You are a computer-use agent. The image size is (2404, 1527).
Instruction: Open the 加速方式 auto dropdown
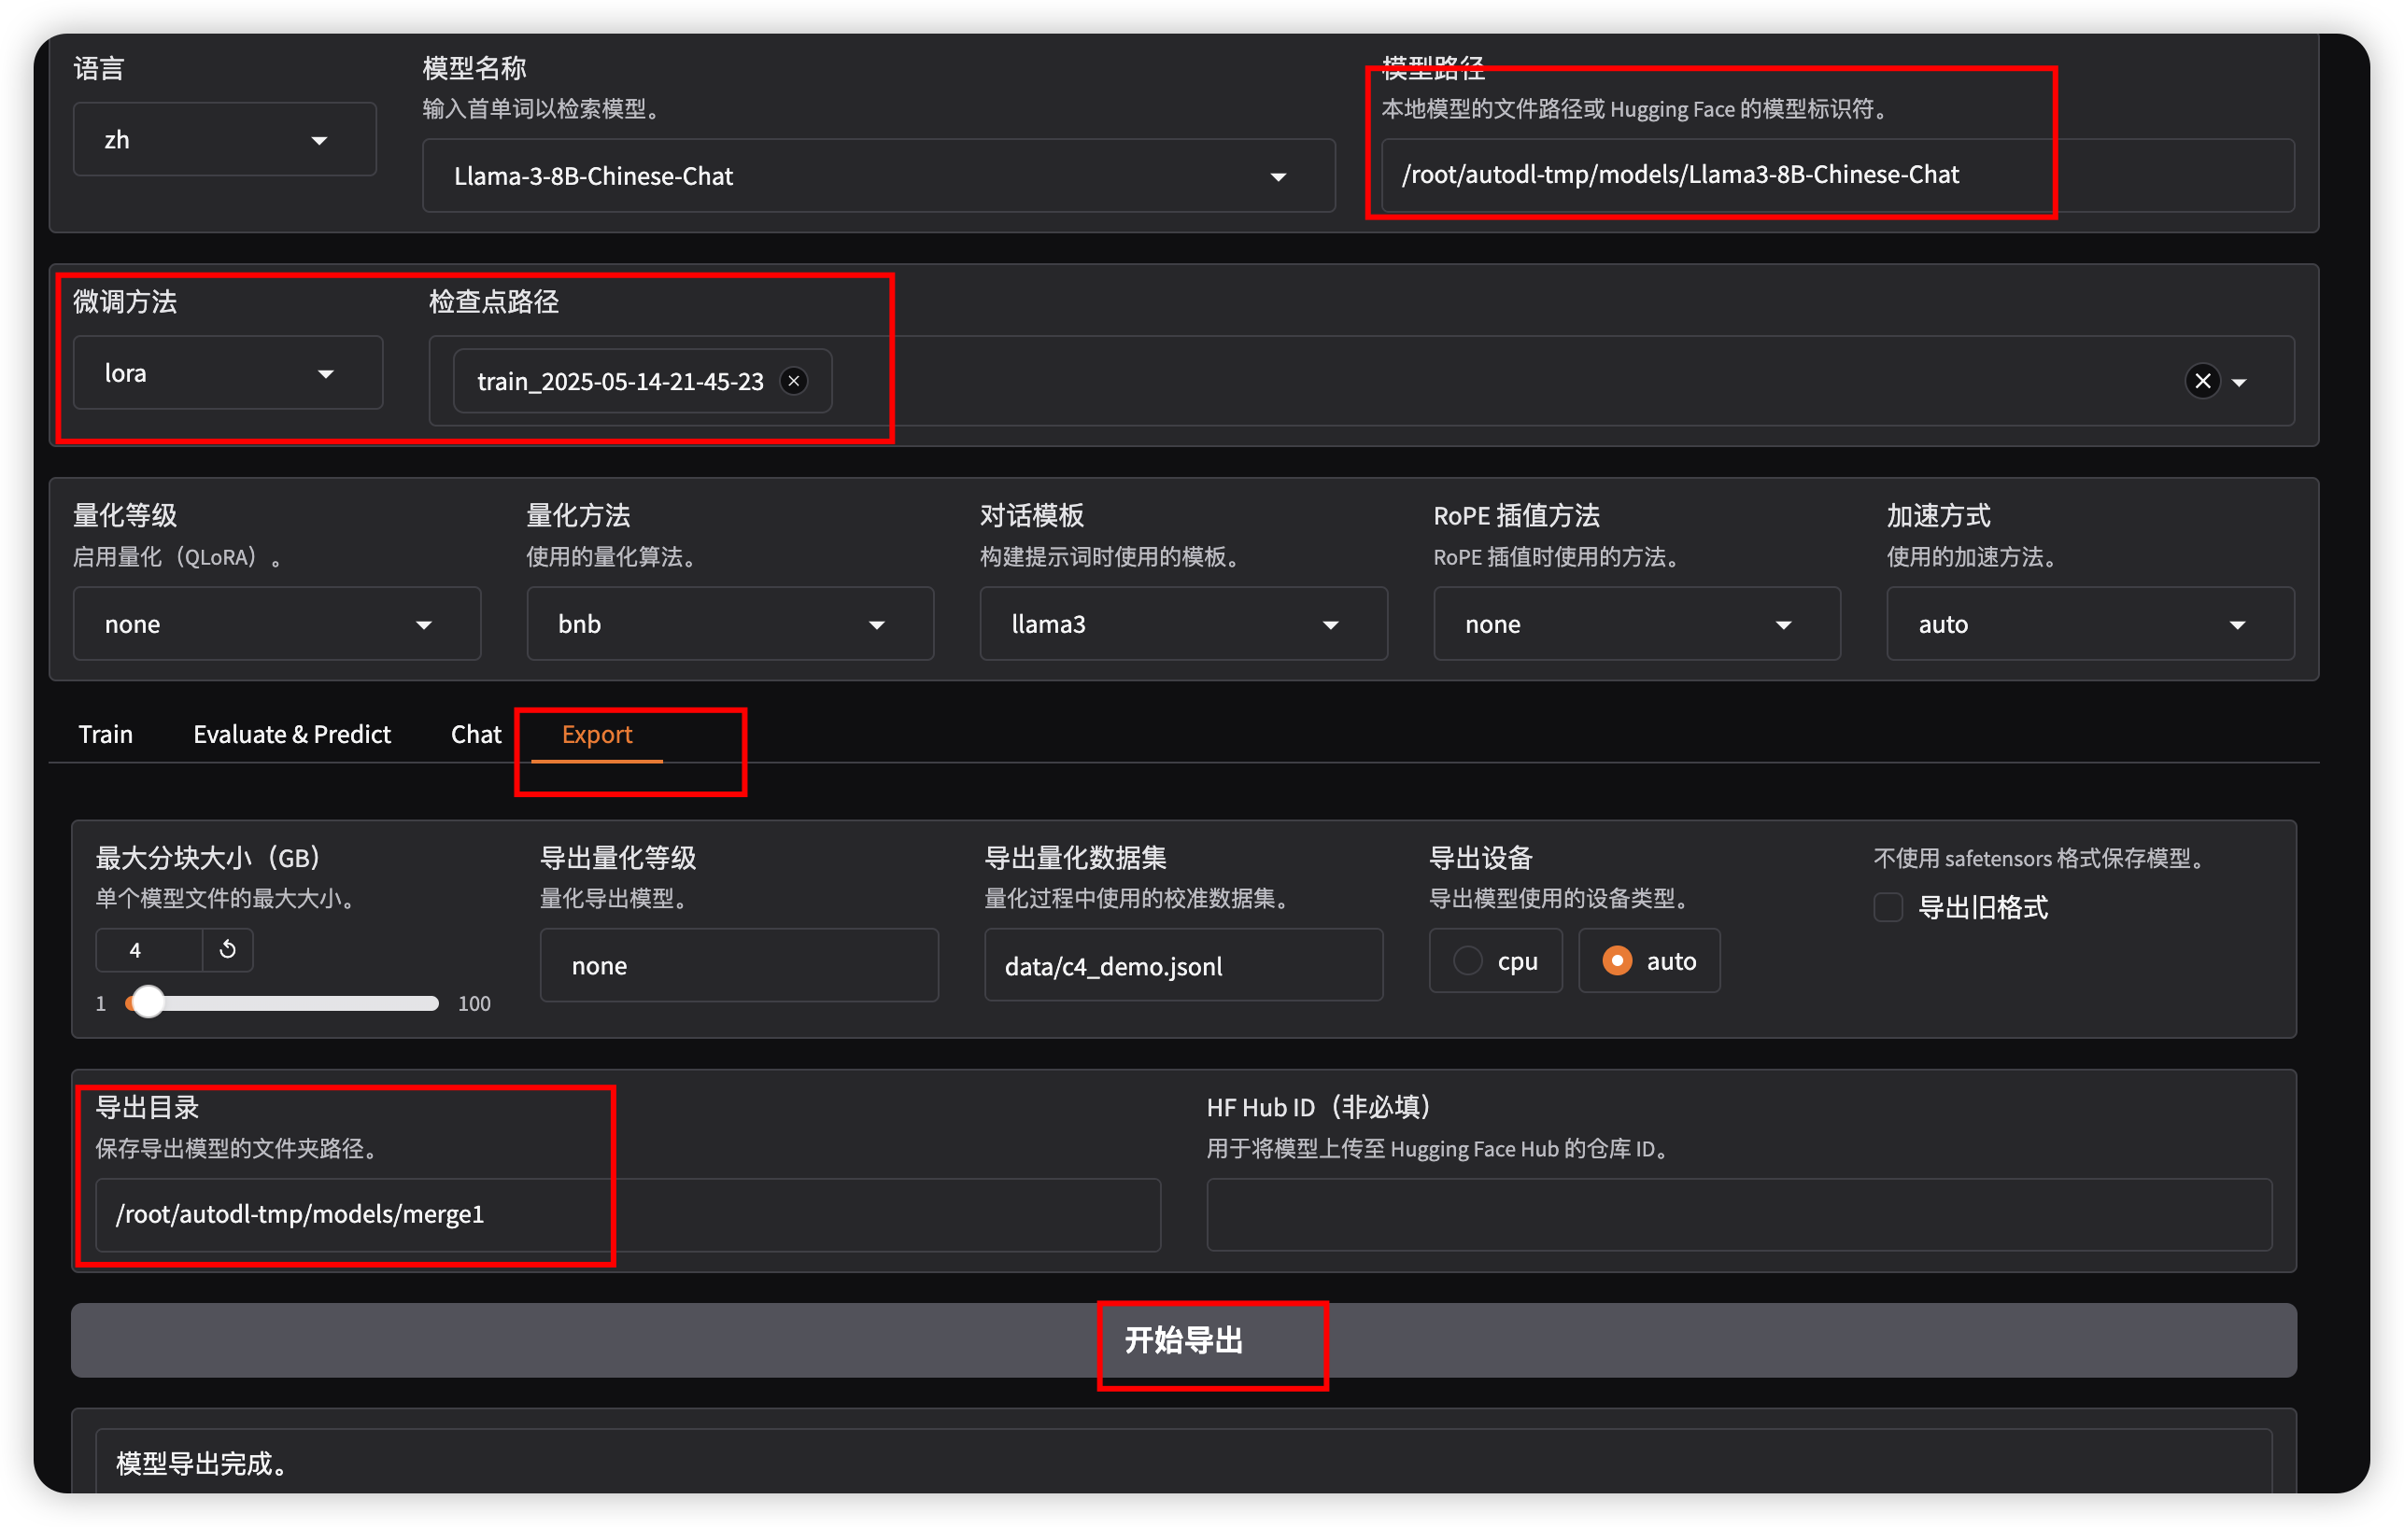click(2088, 624)
